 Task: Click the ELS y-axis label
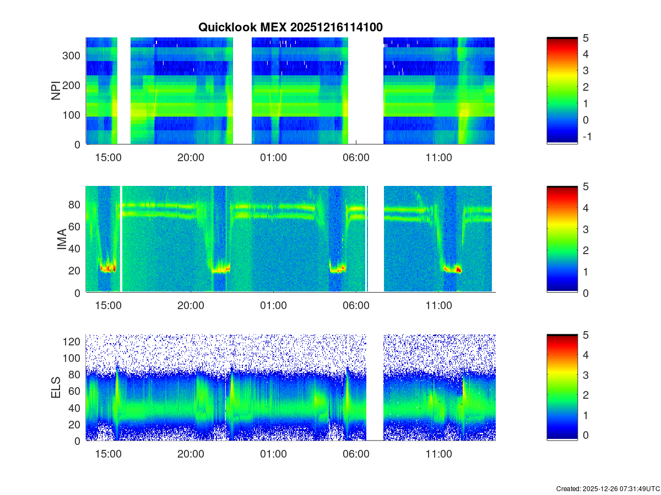click(x=56, y=388)
